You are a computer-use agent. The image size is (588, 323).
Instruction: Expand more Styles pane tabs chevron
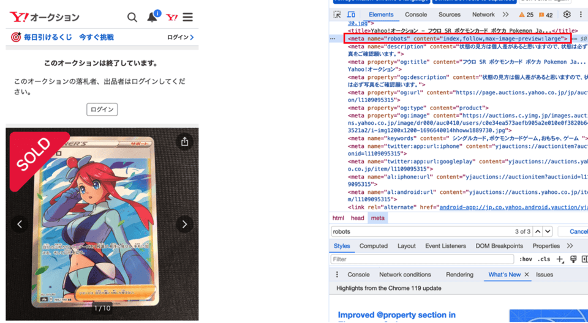click(570, 246)
